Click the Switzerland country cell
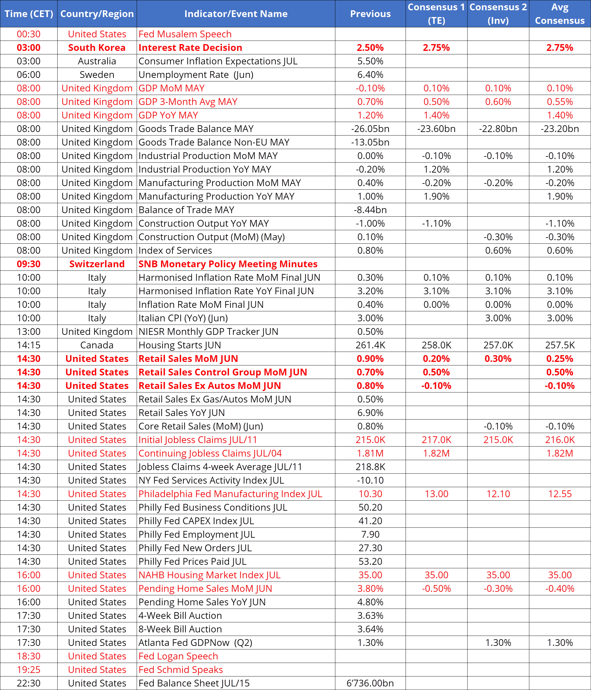 [x=97, y=264]
